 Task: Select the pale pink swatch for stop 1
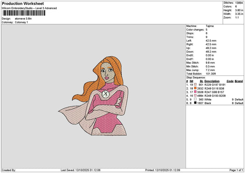[195, 84]
